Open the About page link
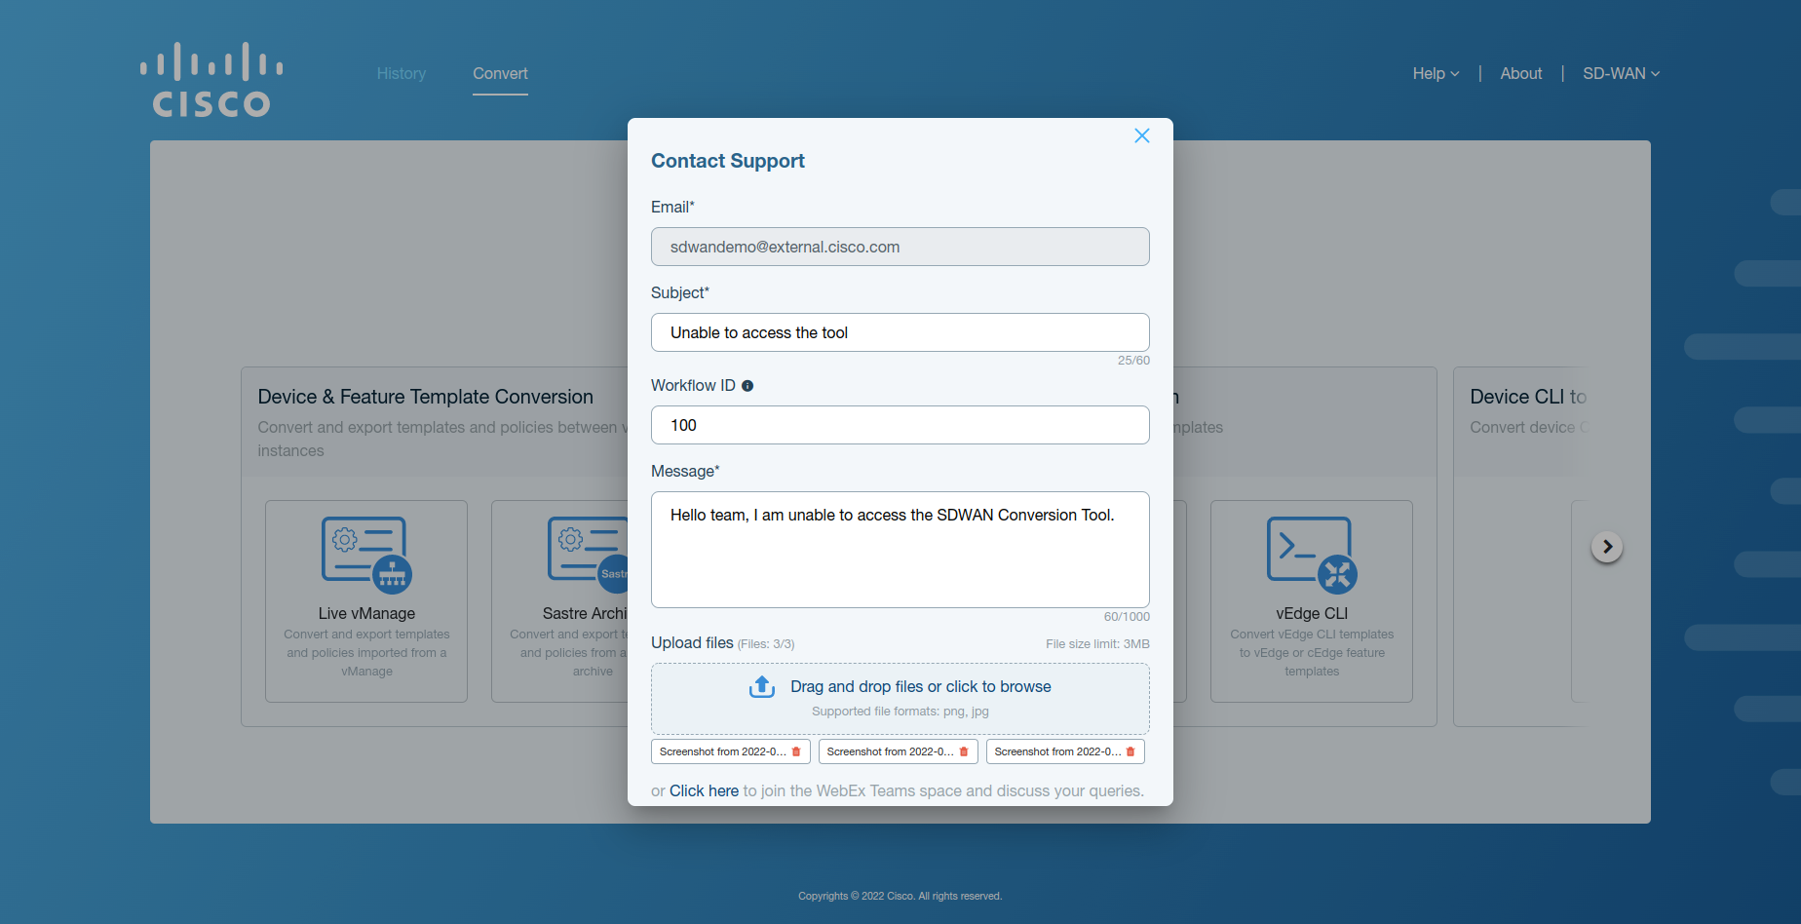 pyautogui.click(x=1520, y=73)
